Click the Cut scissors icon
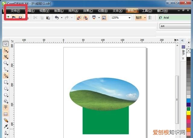The height and width of the screenshot is (138, 193). [x=35, y=18]
